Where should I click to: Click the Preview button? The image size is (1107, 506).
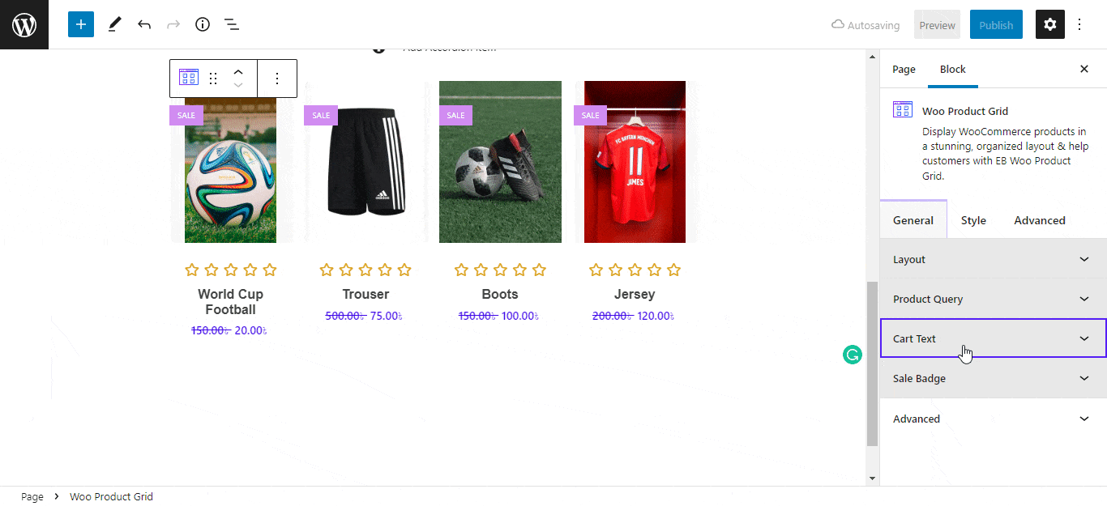937,25
